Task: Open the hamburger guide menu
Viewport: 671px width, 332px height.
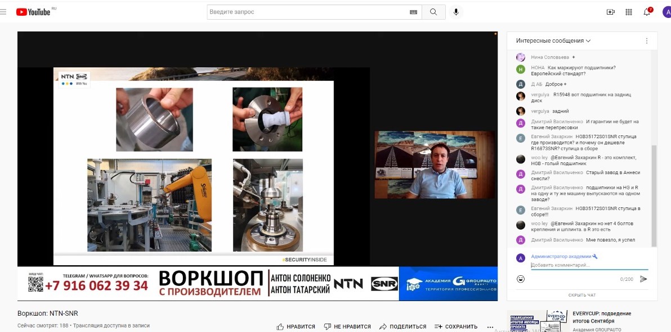Action: 3,12
